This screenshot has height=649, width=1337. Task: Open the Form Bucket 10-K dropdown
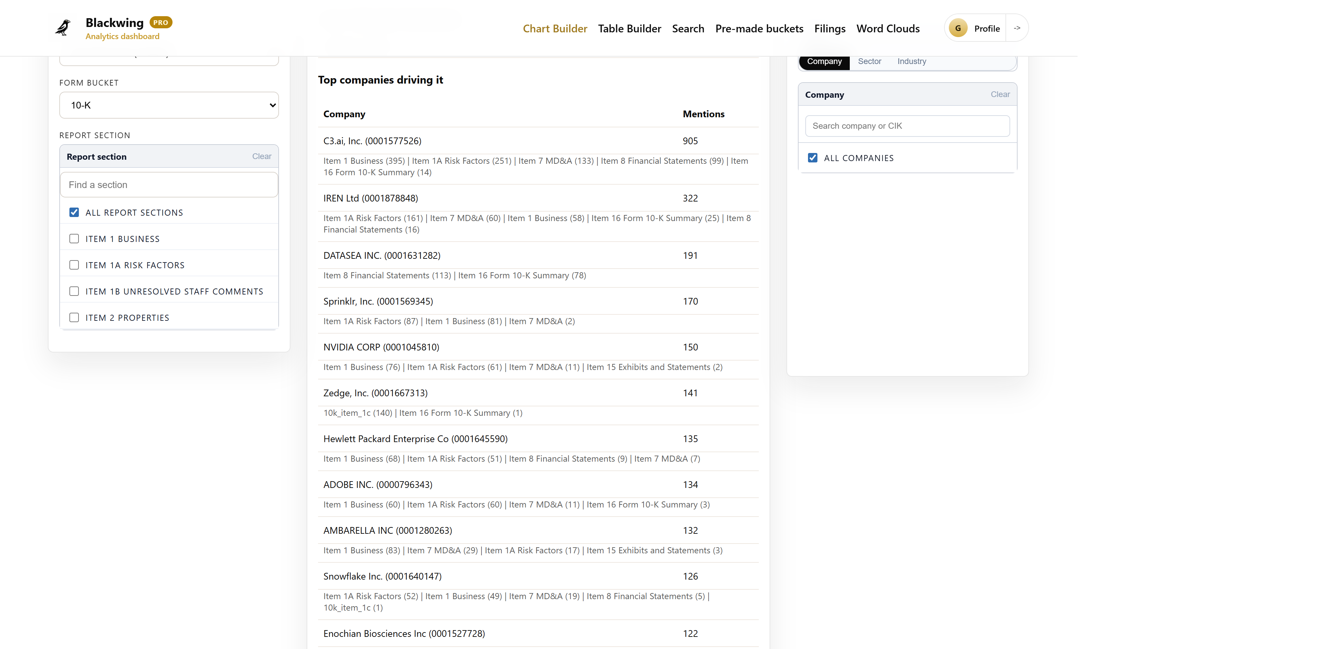click(x=169, y=105)
